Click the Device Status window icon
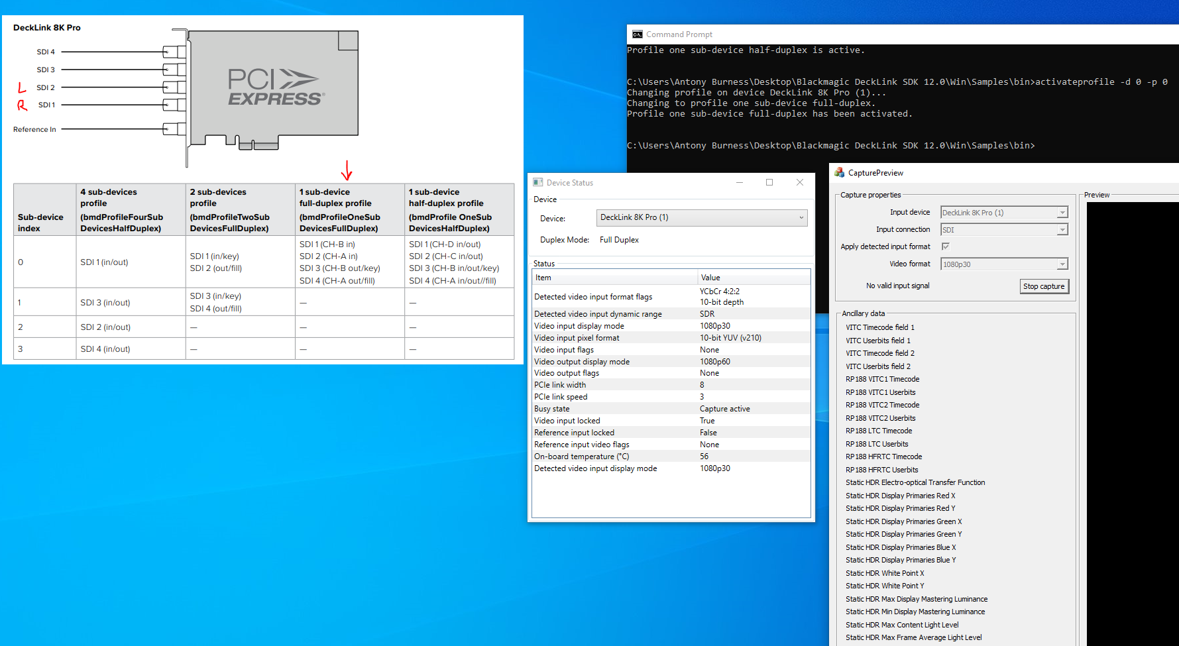Image resolution: width=1179 pixels, height=646 pixels. pos(538,182)
